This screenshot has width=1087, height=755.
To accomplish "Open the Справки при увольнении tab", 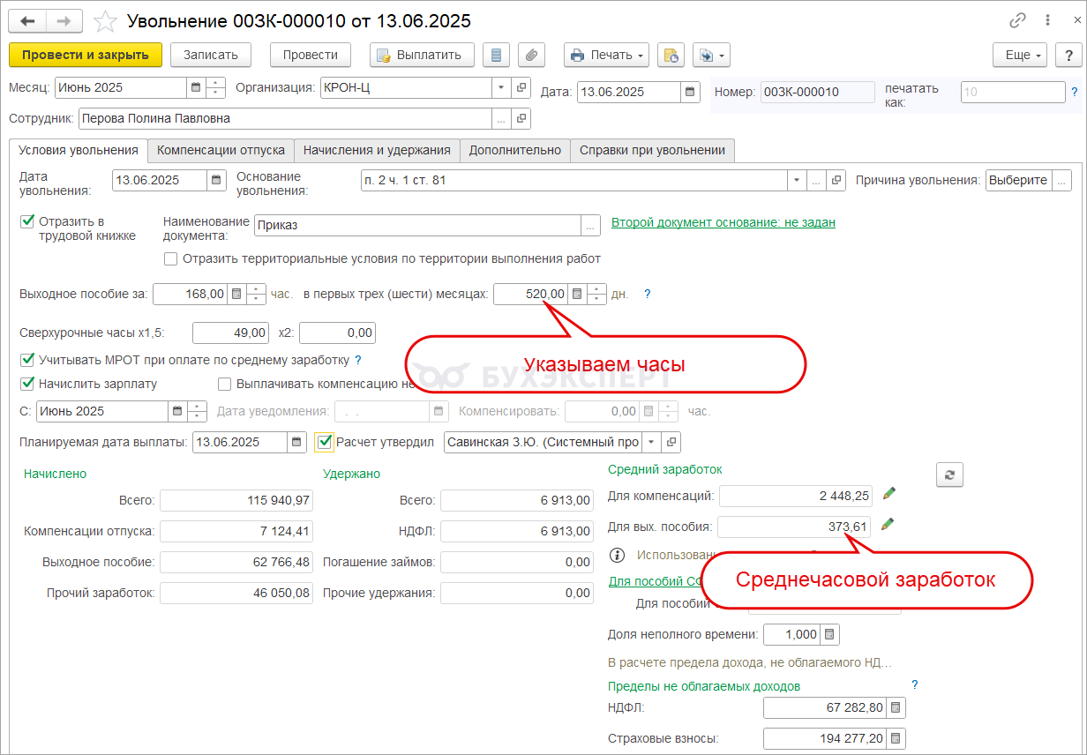I will click(x=653, y=150).
